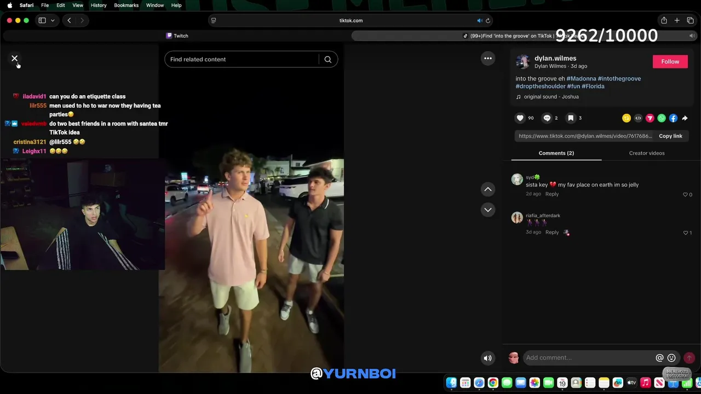Open the #intothegroove hashtag
The width and height of the screenshot is (701, 394).
click(x=619, y=78)
